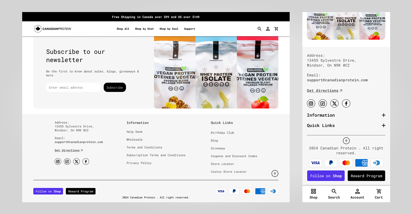412x214 pixels.
Task: Expand Information section plus in mobile view
Action: [383, 115]
